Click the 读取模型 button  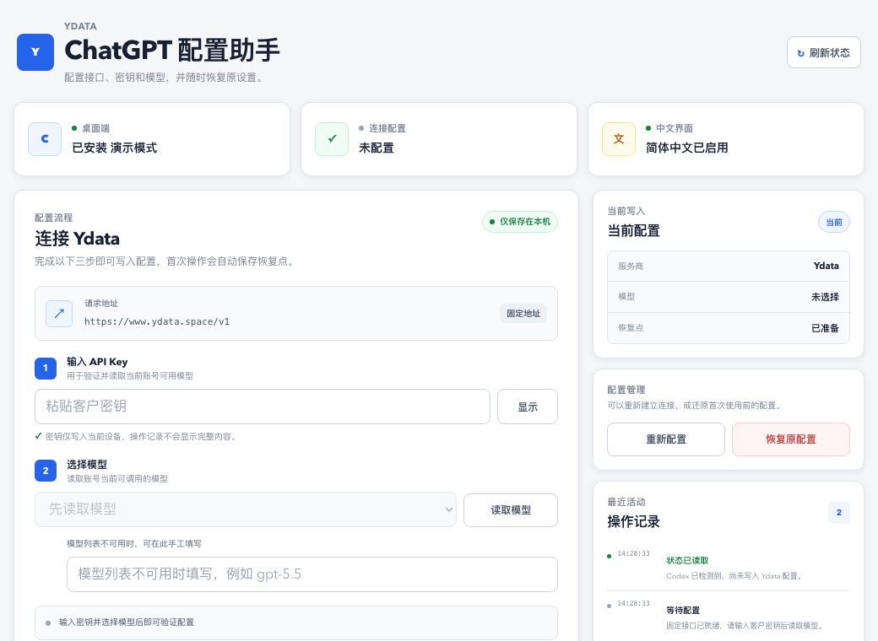pyautogui.click(x=510, y=509)
